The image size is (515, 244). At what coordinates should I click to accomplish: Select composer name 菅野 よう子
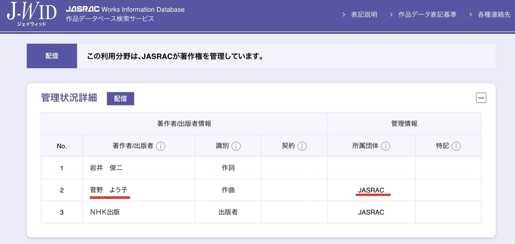coord(109,190)
